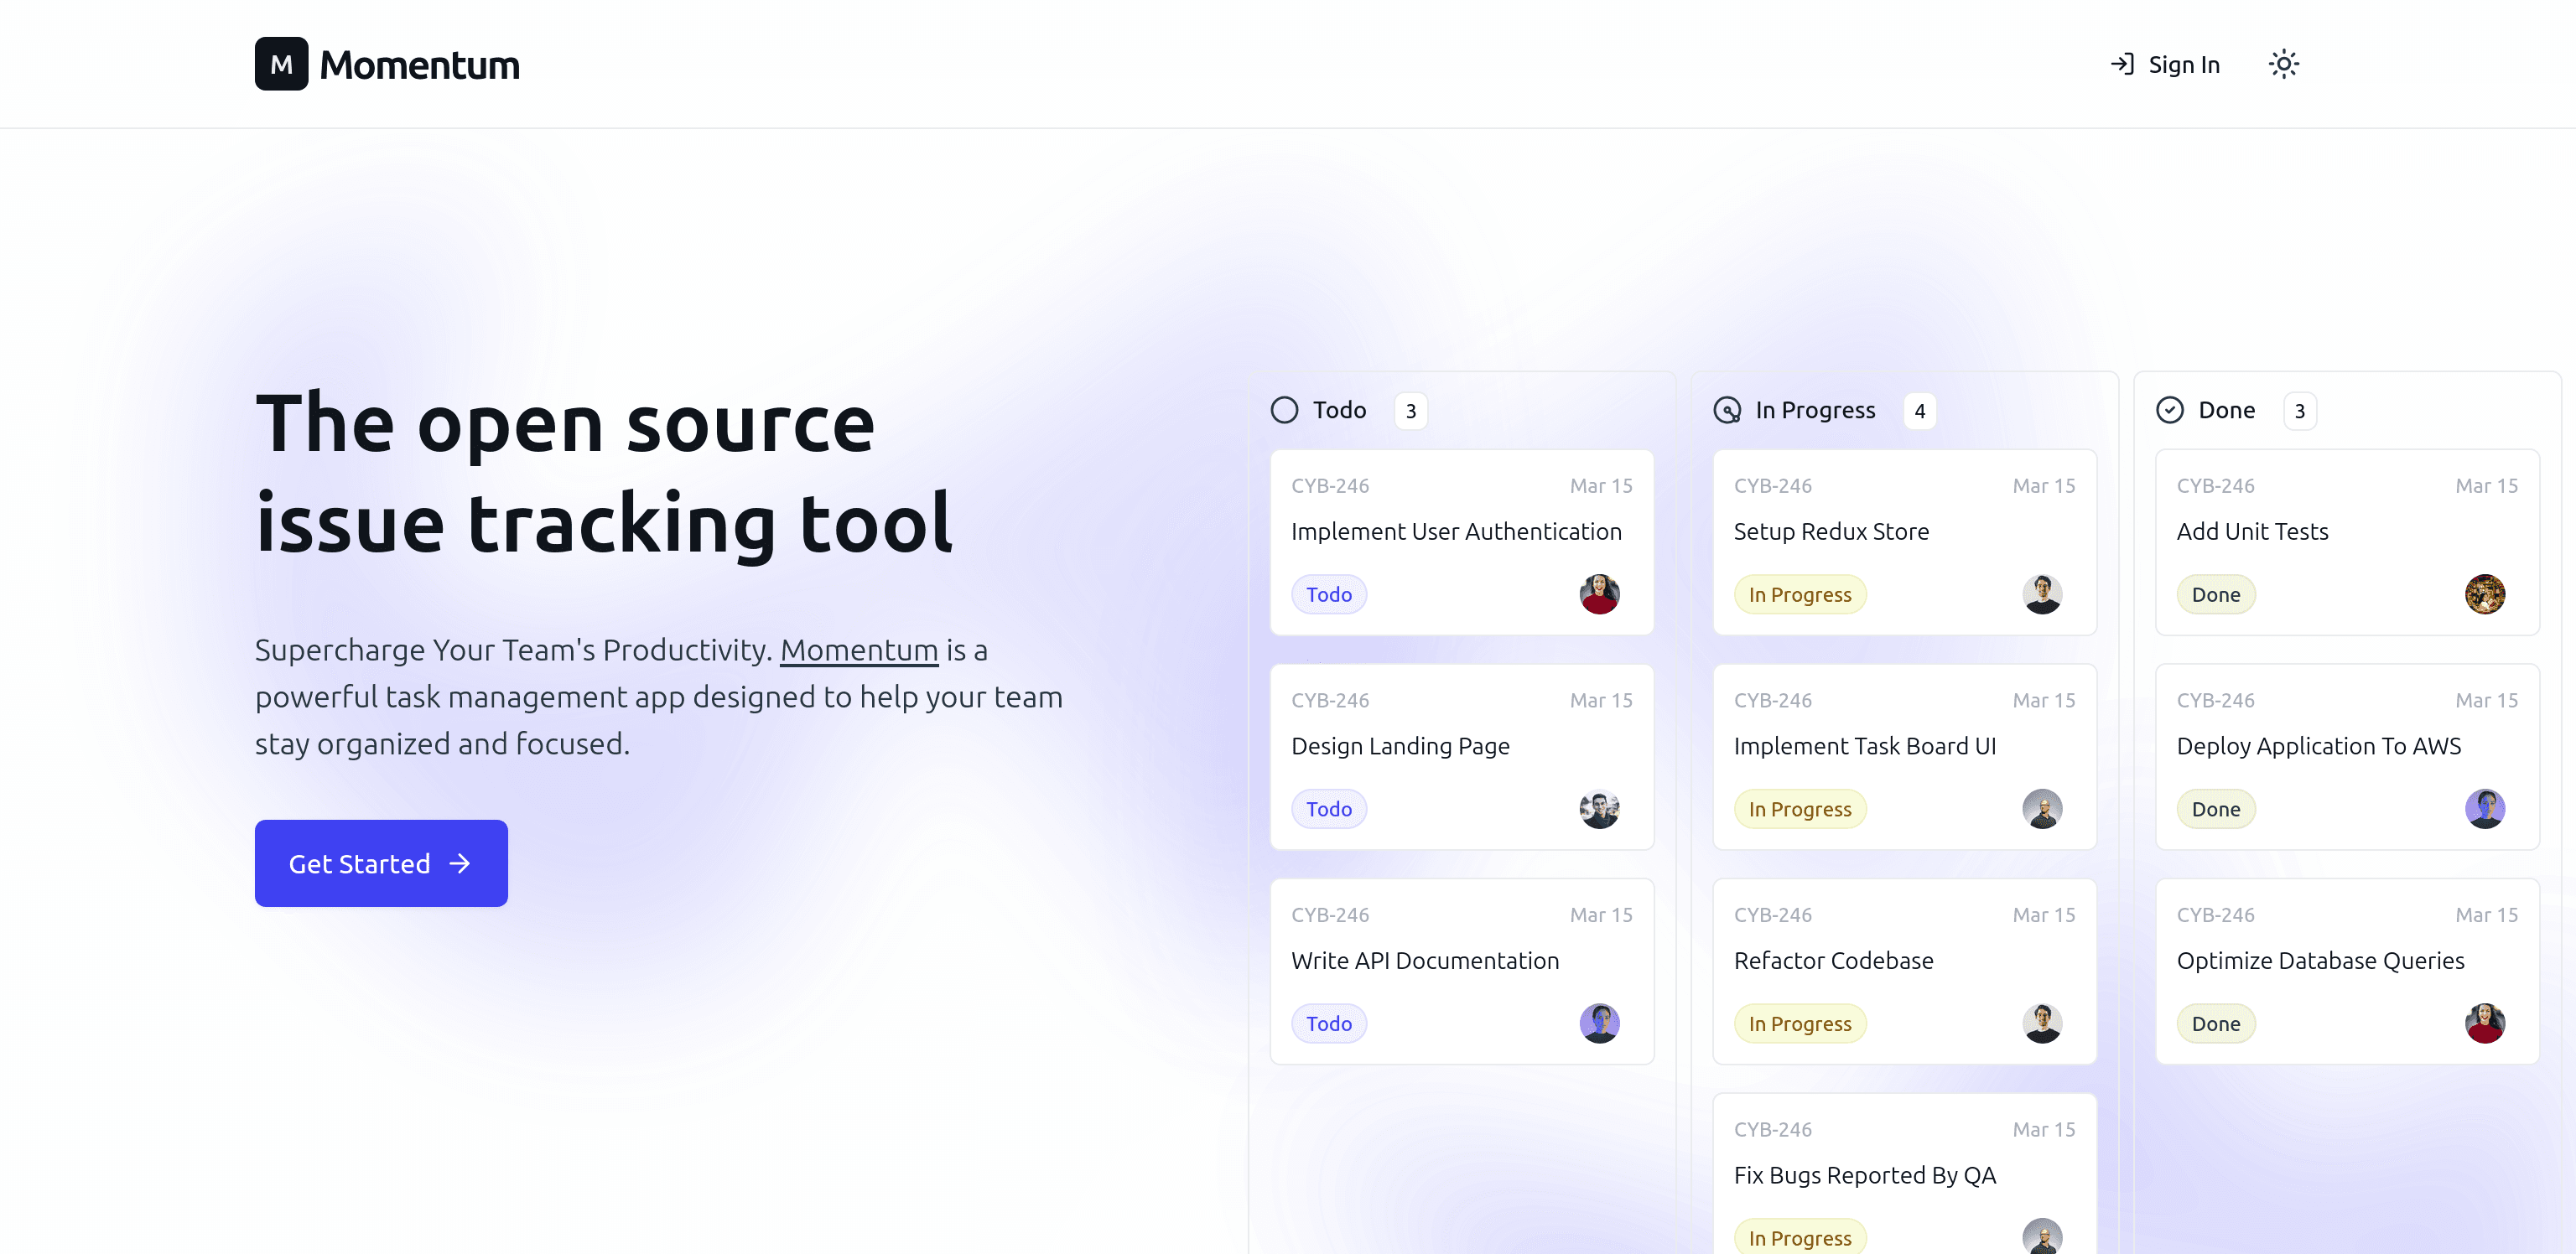This screenshot has height=1254, width=2576.
Task: Click assignee avatar on Add Unit Tests
Action: [x=2485, y=594]
